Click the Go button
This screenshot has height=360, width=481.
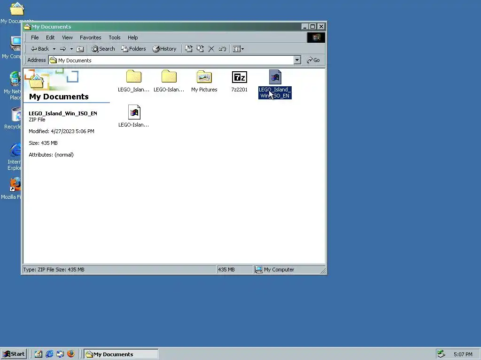click(313, 60)
